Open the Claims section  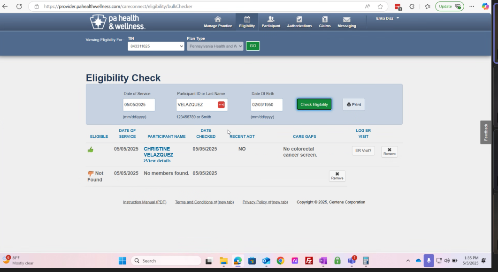325,22
